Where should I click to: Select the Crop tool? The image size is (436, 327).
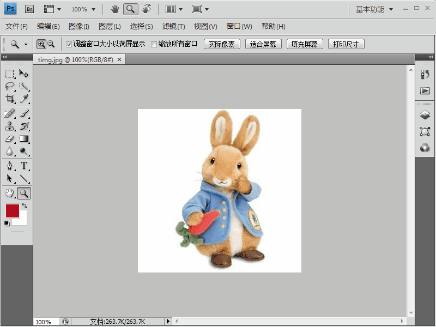[x=10, y=99]
